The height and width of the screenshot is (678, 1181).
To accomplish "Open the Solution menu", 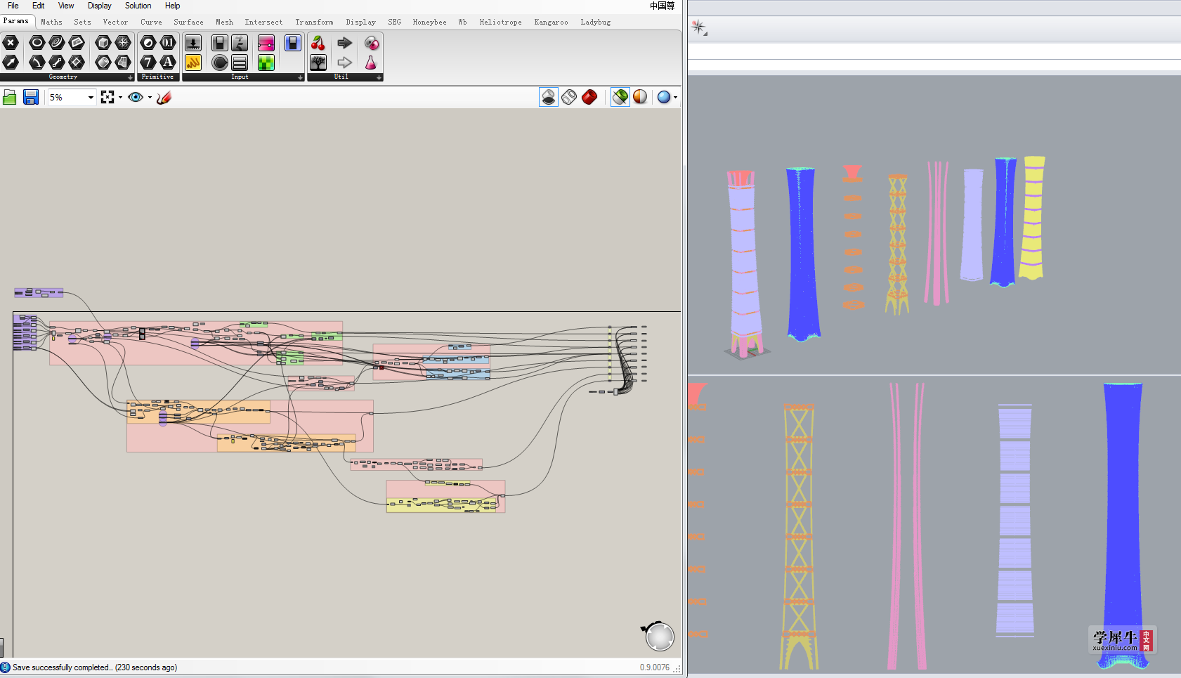I will tap(138, 6).
